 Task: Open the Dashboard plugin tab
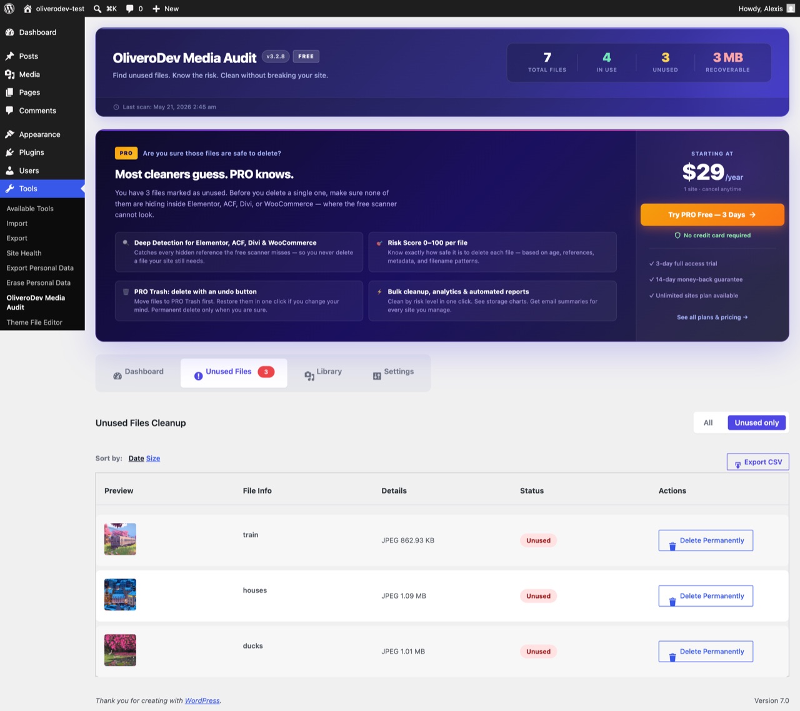coord(138,373)
